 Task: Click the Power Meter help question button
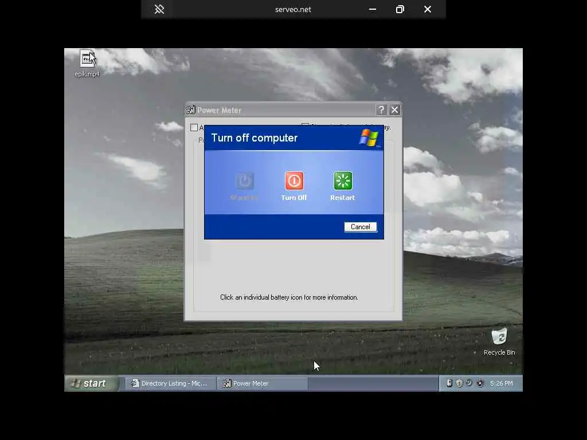pos(381,110)
